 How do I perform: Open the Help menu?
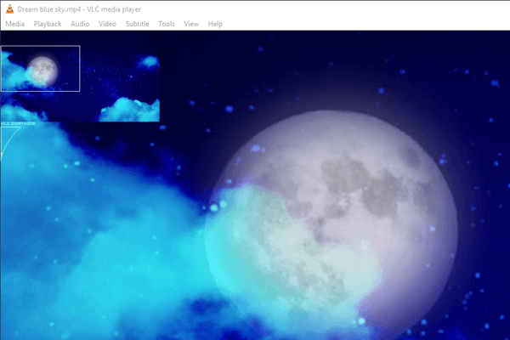(215, 24)
